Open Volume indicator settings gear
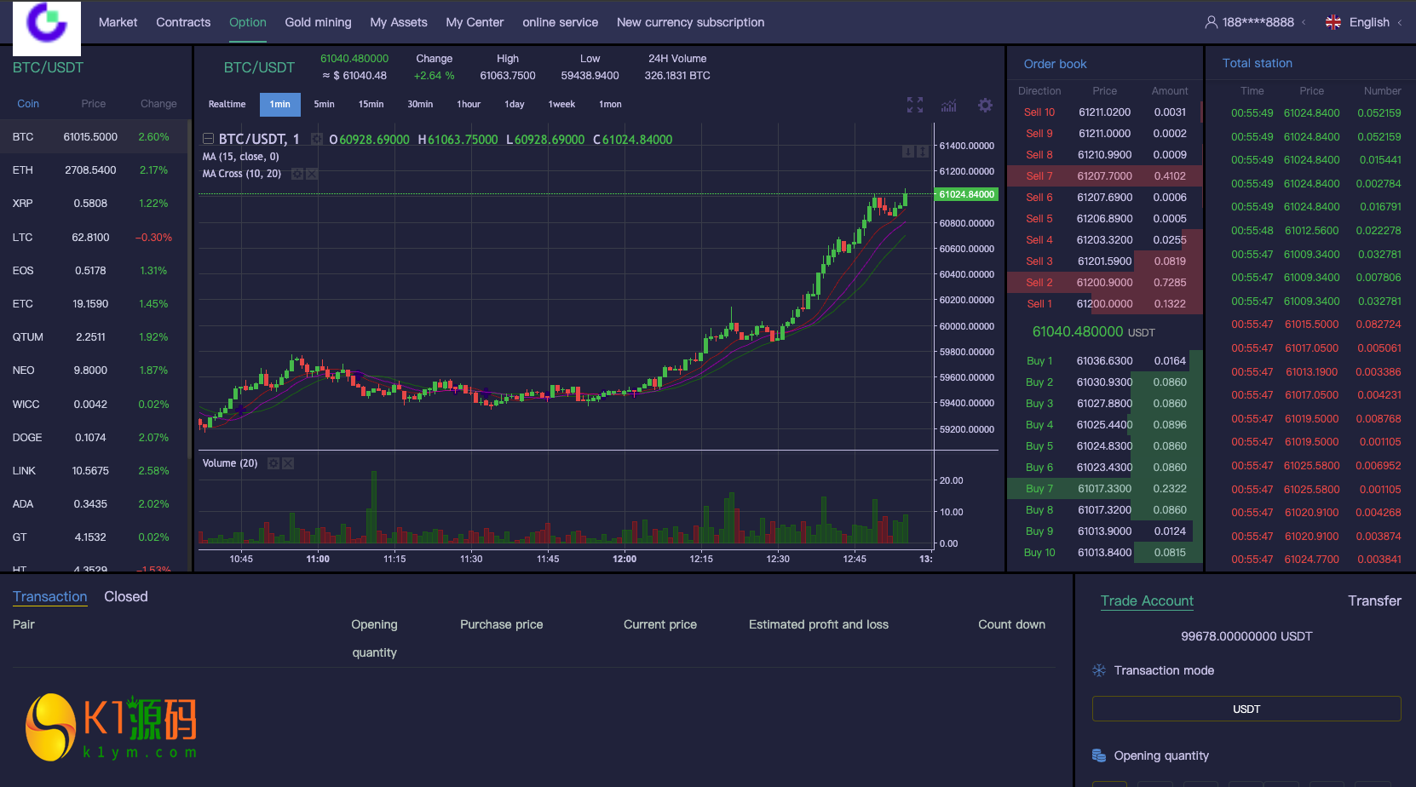1416x787 pixels. 273,463
